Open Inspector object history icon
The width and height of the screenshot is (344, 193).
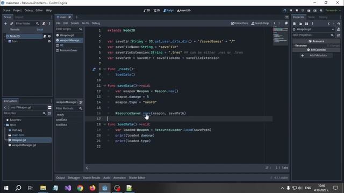(x=339, y=24)
